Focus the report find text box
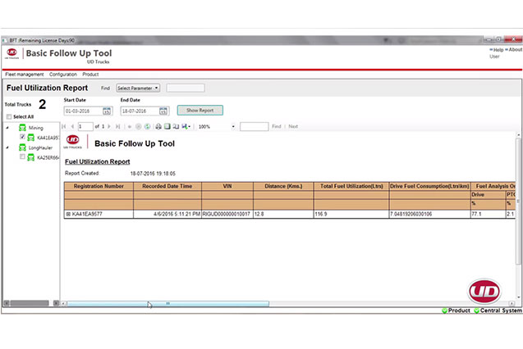Screen dimensions: 523x349 [x=255, y=126]
